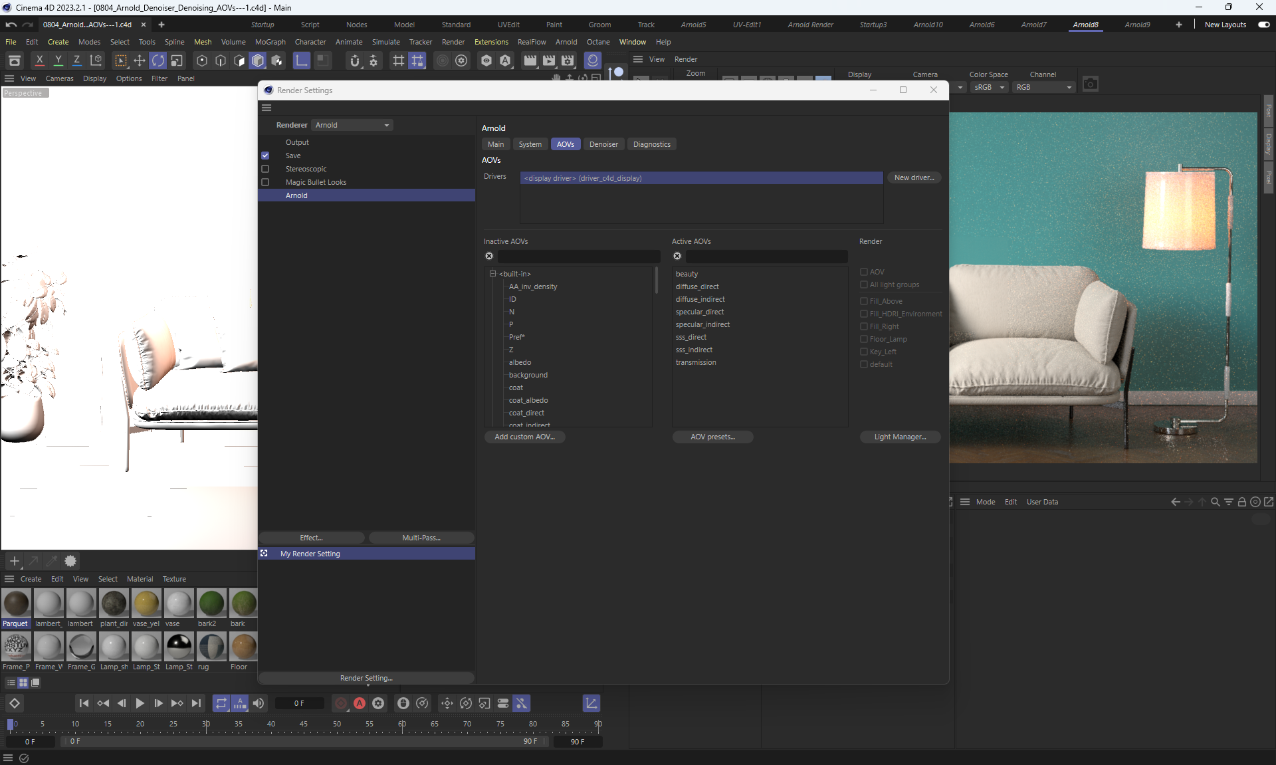The height and width of the screenshot is (765, 1276).
Task: Switch to the Denoiser tab
Action: (x=603, y=144)
